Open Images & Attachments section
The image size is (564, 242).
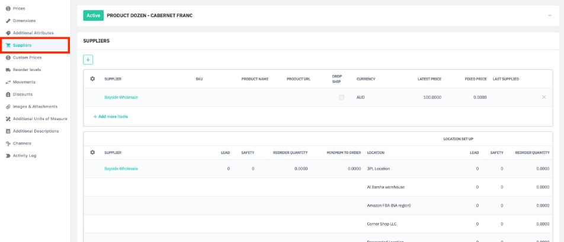click(35, 107)
